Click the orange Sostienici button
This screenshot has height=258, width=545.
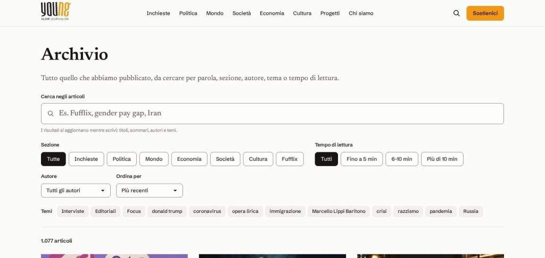click(485, 13)
